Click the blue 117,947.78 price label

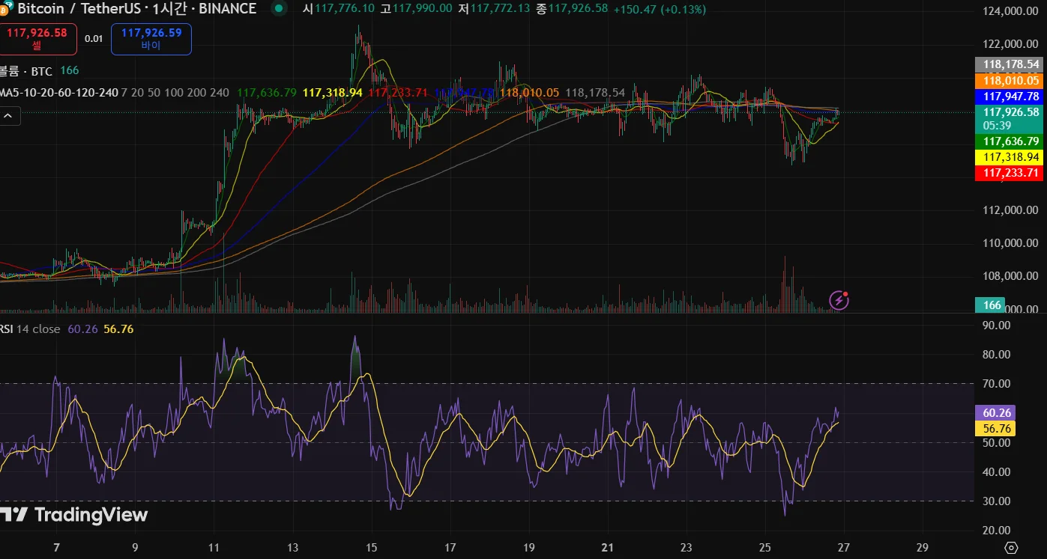pos(1009,97)
